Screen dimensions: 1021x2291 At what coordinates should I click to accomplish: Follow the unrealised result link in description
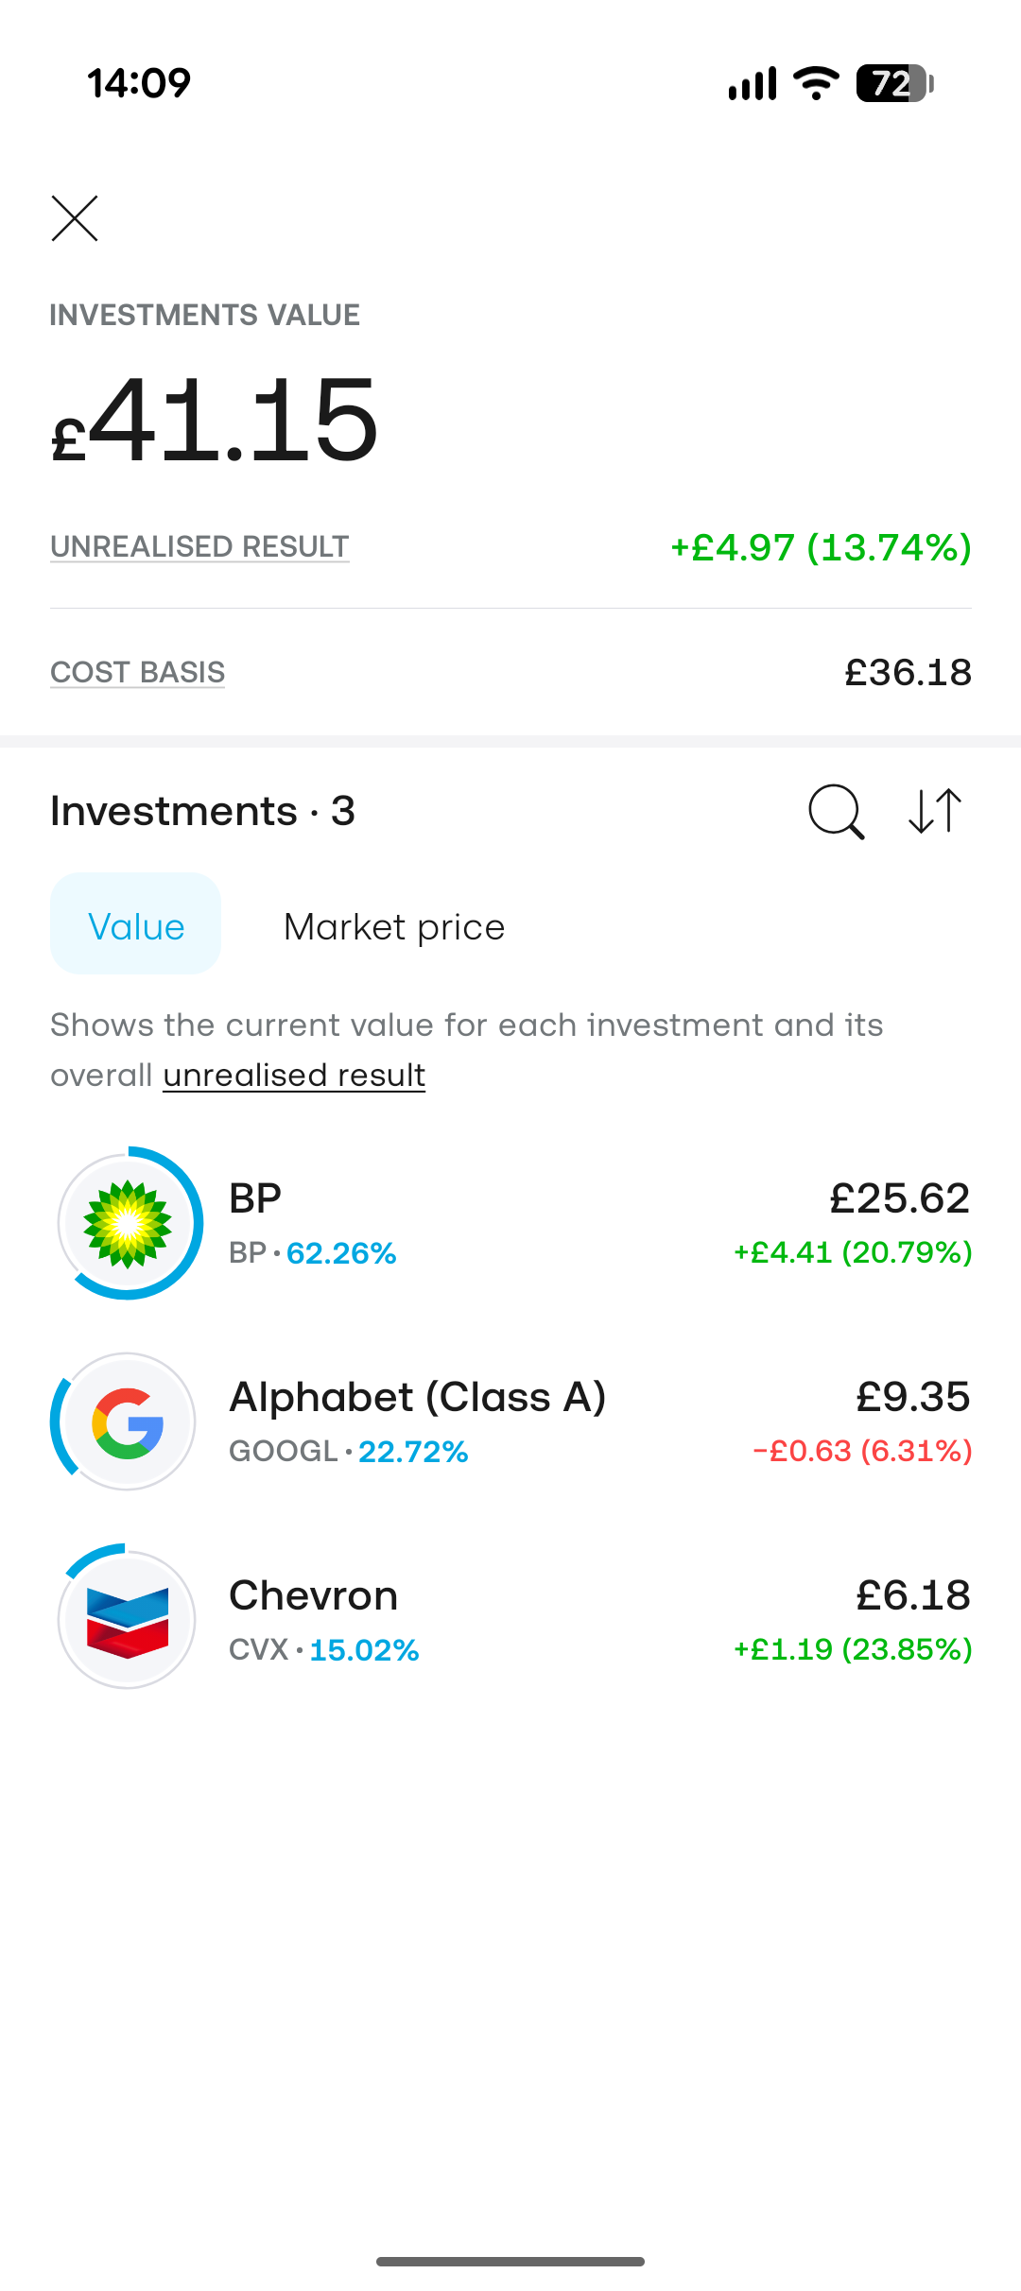click(294, 1076)
